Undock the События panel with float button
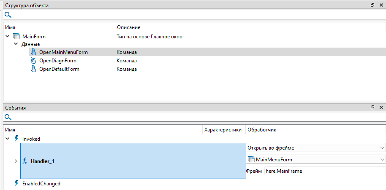 coord(372,107)
